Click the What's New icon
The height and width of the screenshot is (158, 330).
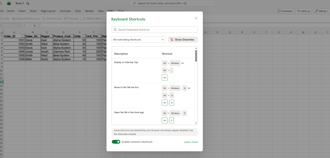tap(84, 19)
